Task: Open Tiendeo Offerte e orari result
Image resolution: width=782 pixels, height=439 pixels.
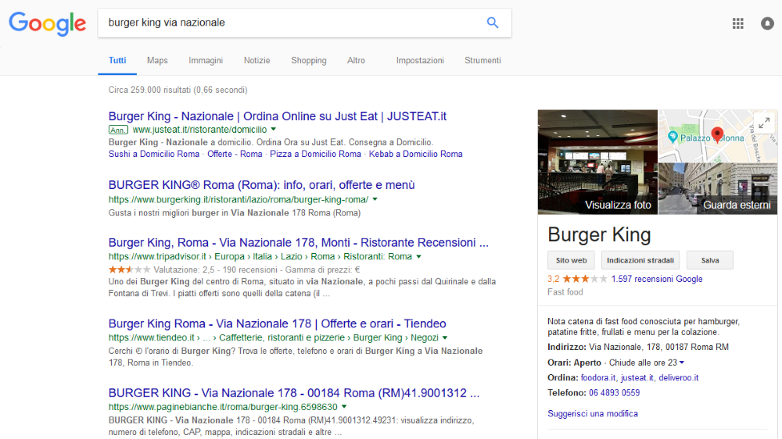Action: coord(278,323)
